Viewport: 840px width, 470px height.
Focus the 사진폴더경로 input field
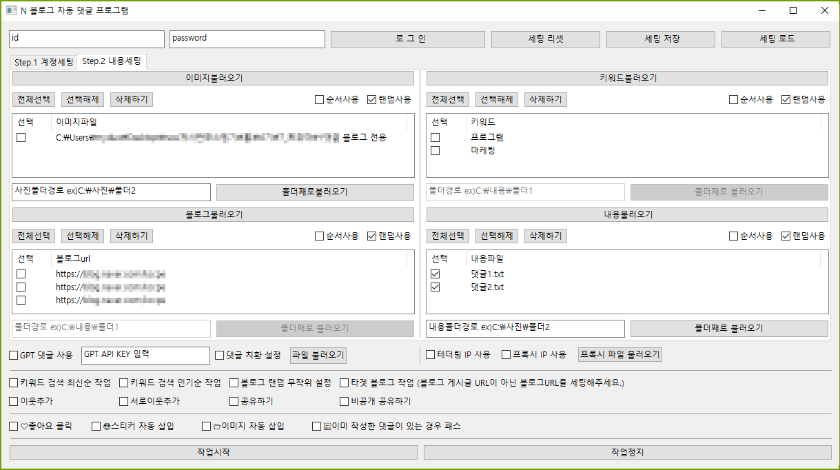pos(111,192)
